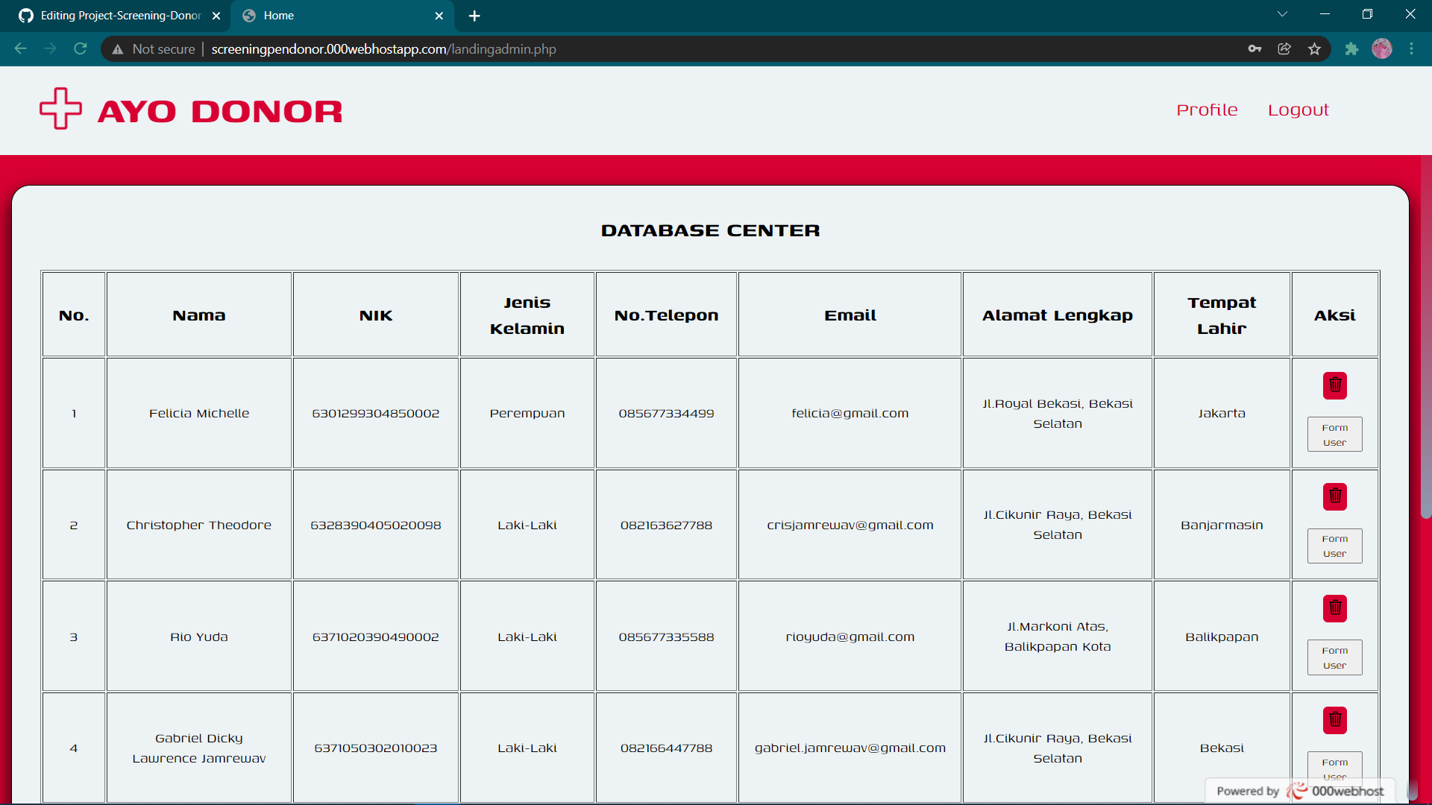Viewport: 1432px width, 805px height.
Task: Click the Perempuan gender cell
Action: click(527, 413)
